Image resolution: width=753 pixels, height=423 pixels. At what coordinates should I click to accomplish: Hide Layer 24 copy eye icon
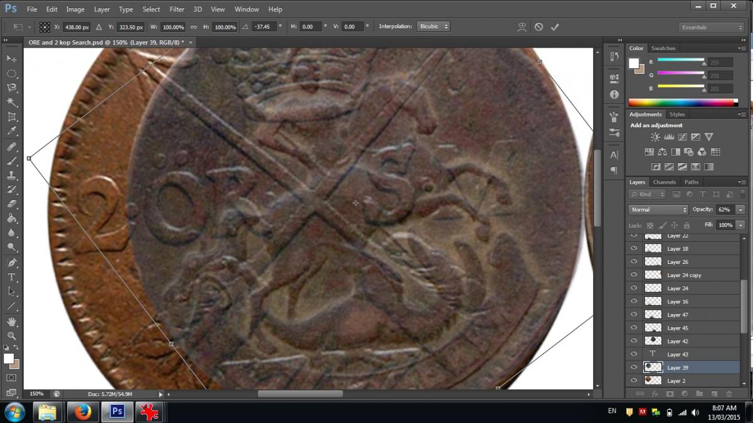pyautogui.click(x=634, y=275)
